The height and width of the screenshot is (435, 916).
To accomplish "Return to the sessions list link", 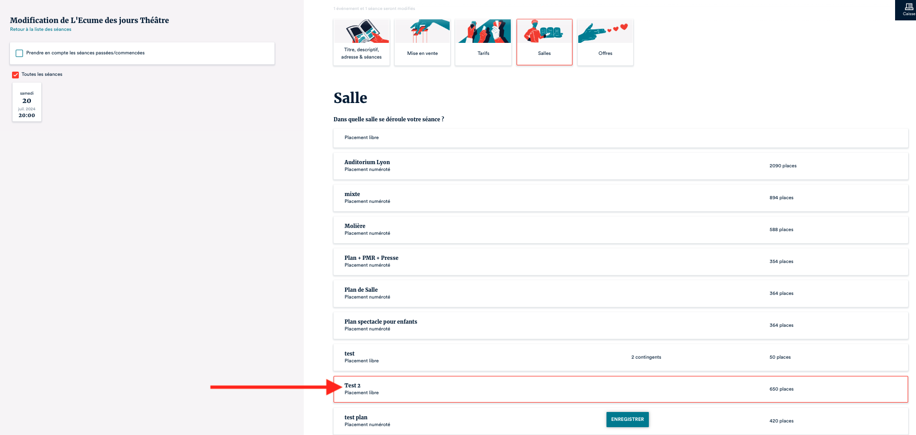I will pyautogui.click(x=41, y=30).
